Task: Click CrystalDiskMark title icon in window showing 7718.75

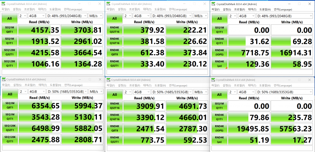Action: (x=213, y=4)
